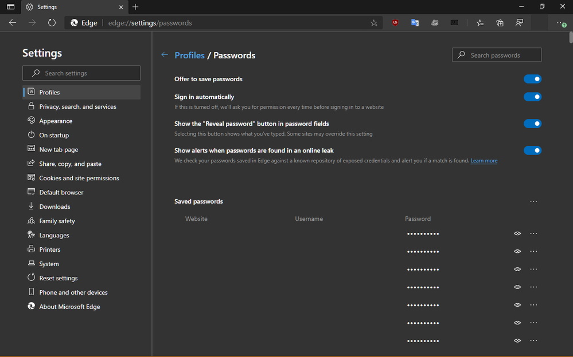Open Privacy, search, and services
The image size is (573, 357).
point(81,106)
